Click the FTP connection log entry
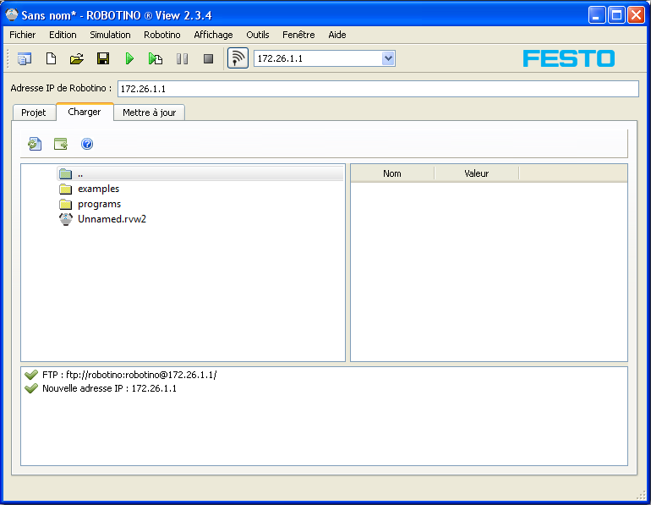This screenshot has width=651, height=505. click(129, 375)
